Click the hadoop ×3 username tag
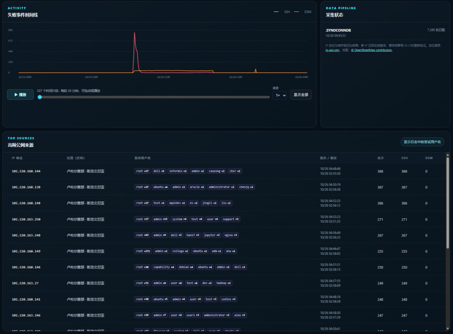Viewport: 453px width, 334px height. point(223,283)
